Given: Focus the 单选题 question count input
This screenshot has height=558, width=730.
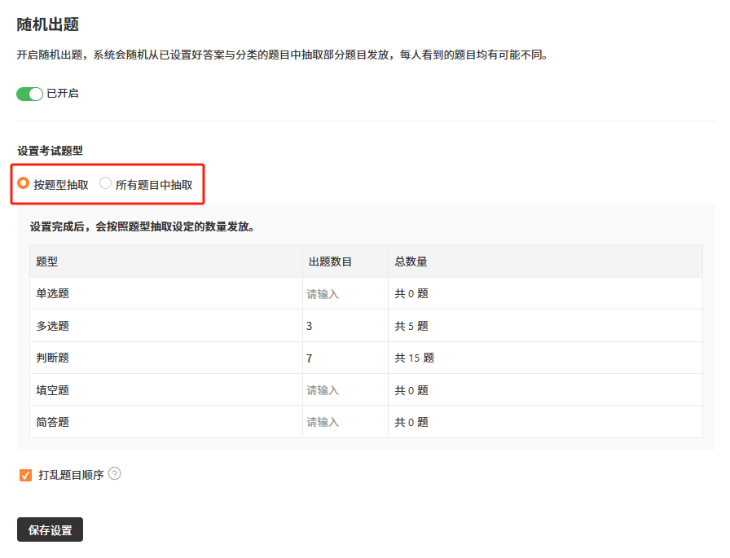Looking at the screenshot, I should point(345,293).
